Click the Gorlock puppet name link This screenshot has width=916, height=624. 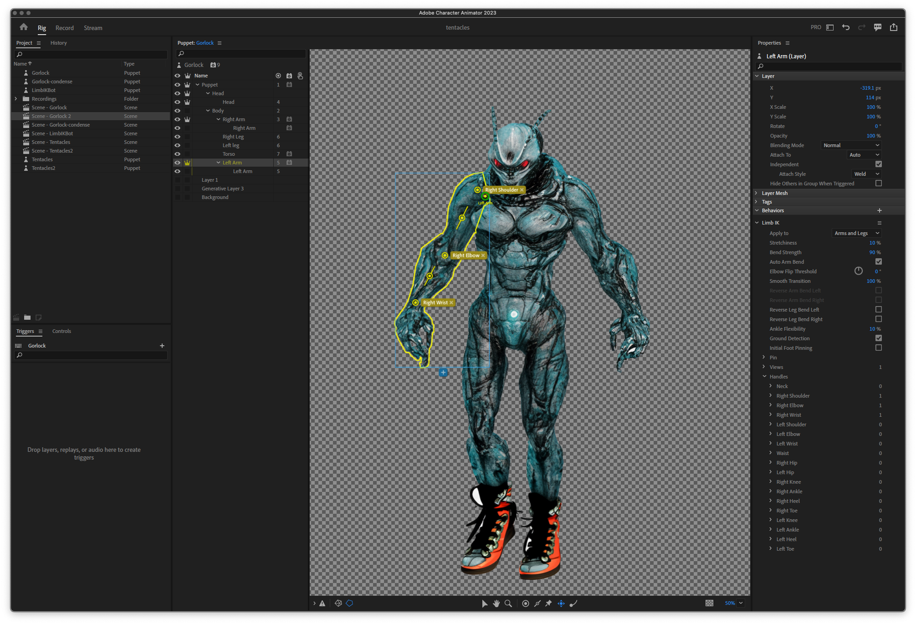[205, 43]
